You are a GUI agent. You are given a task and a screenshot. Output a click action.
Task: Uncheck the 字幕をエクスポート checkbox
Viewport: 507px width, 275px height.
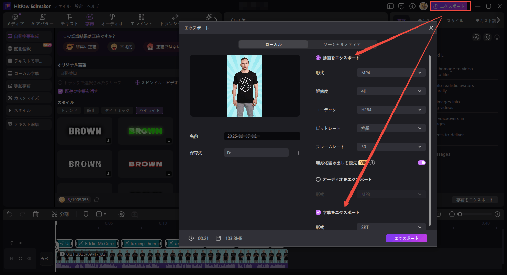(x=318, y=212)
